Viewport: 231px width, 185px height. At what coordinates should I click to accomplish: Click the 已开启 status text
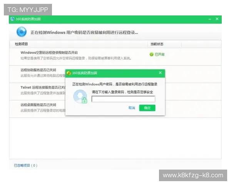tap(159, 54)
